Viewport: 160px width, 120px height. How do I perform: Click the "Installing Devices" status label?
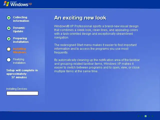tap(17, 89)
